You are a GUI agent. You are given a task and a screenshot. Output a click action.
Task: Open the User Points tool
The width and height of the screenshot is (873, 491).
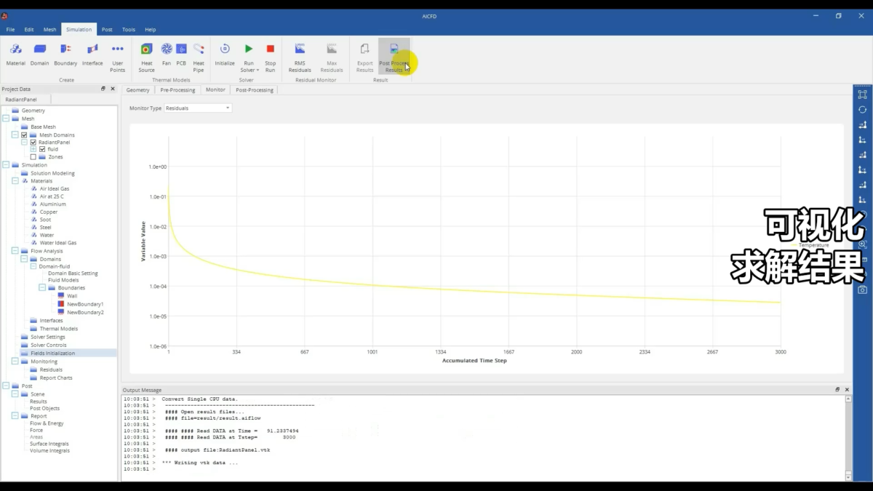pos(117,57)
